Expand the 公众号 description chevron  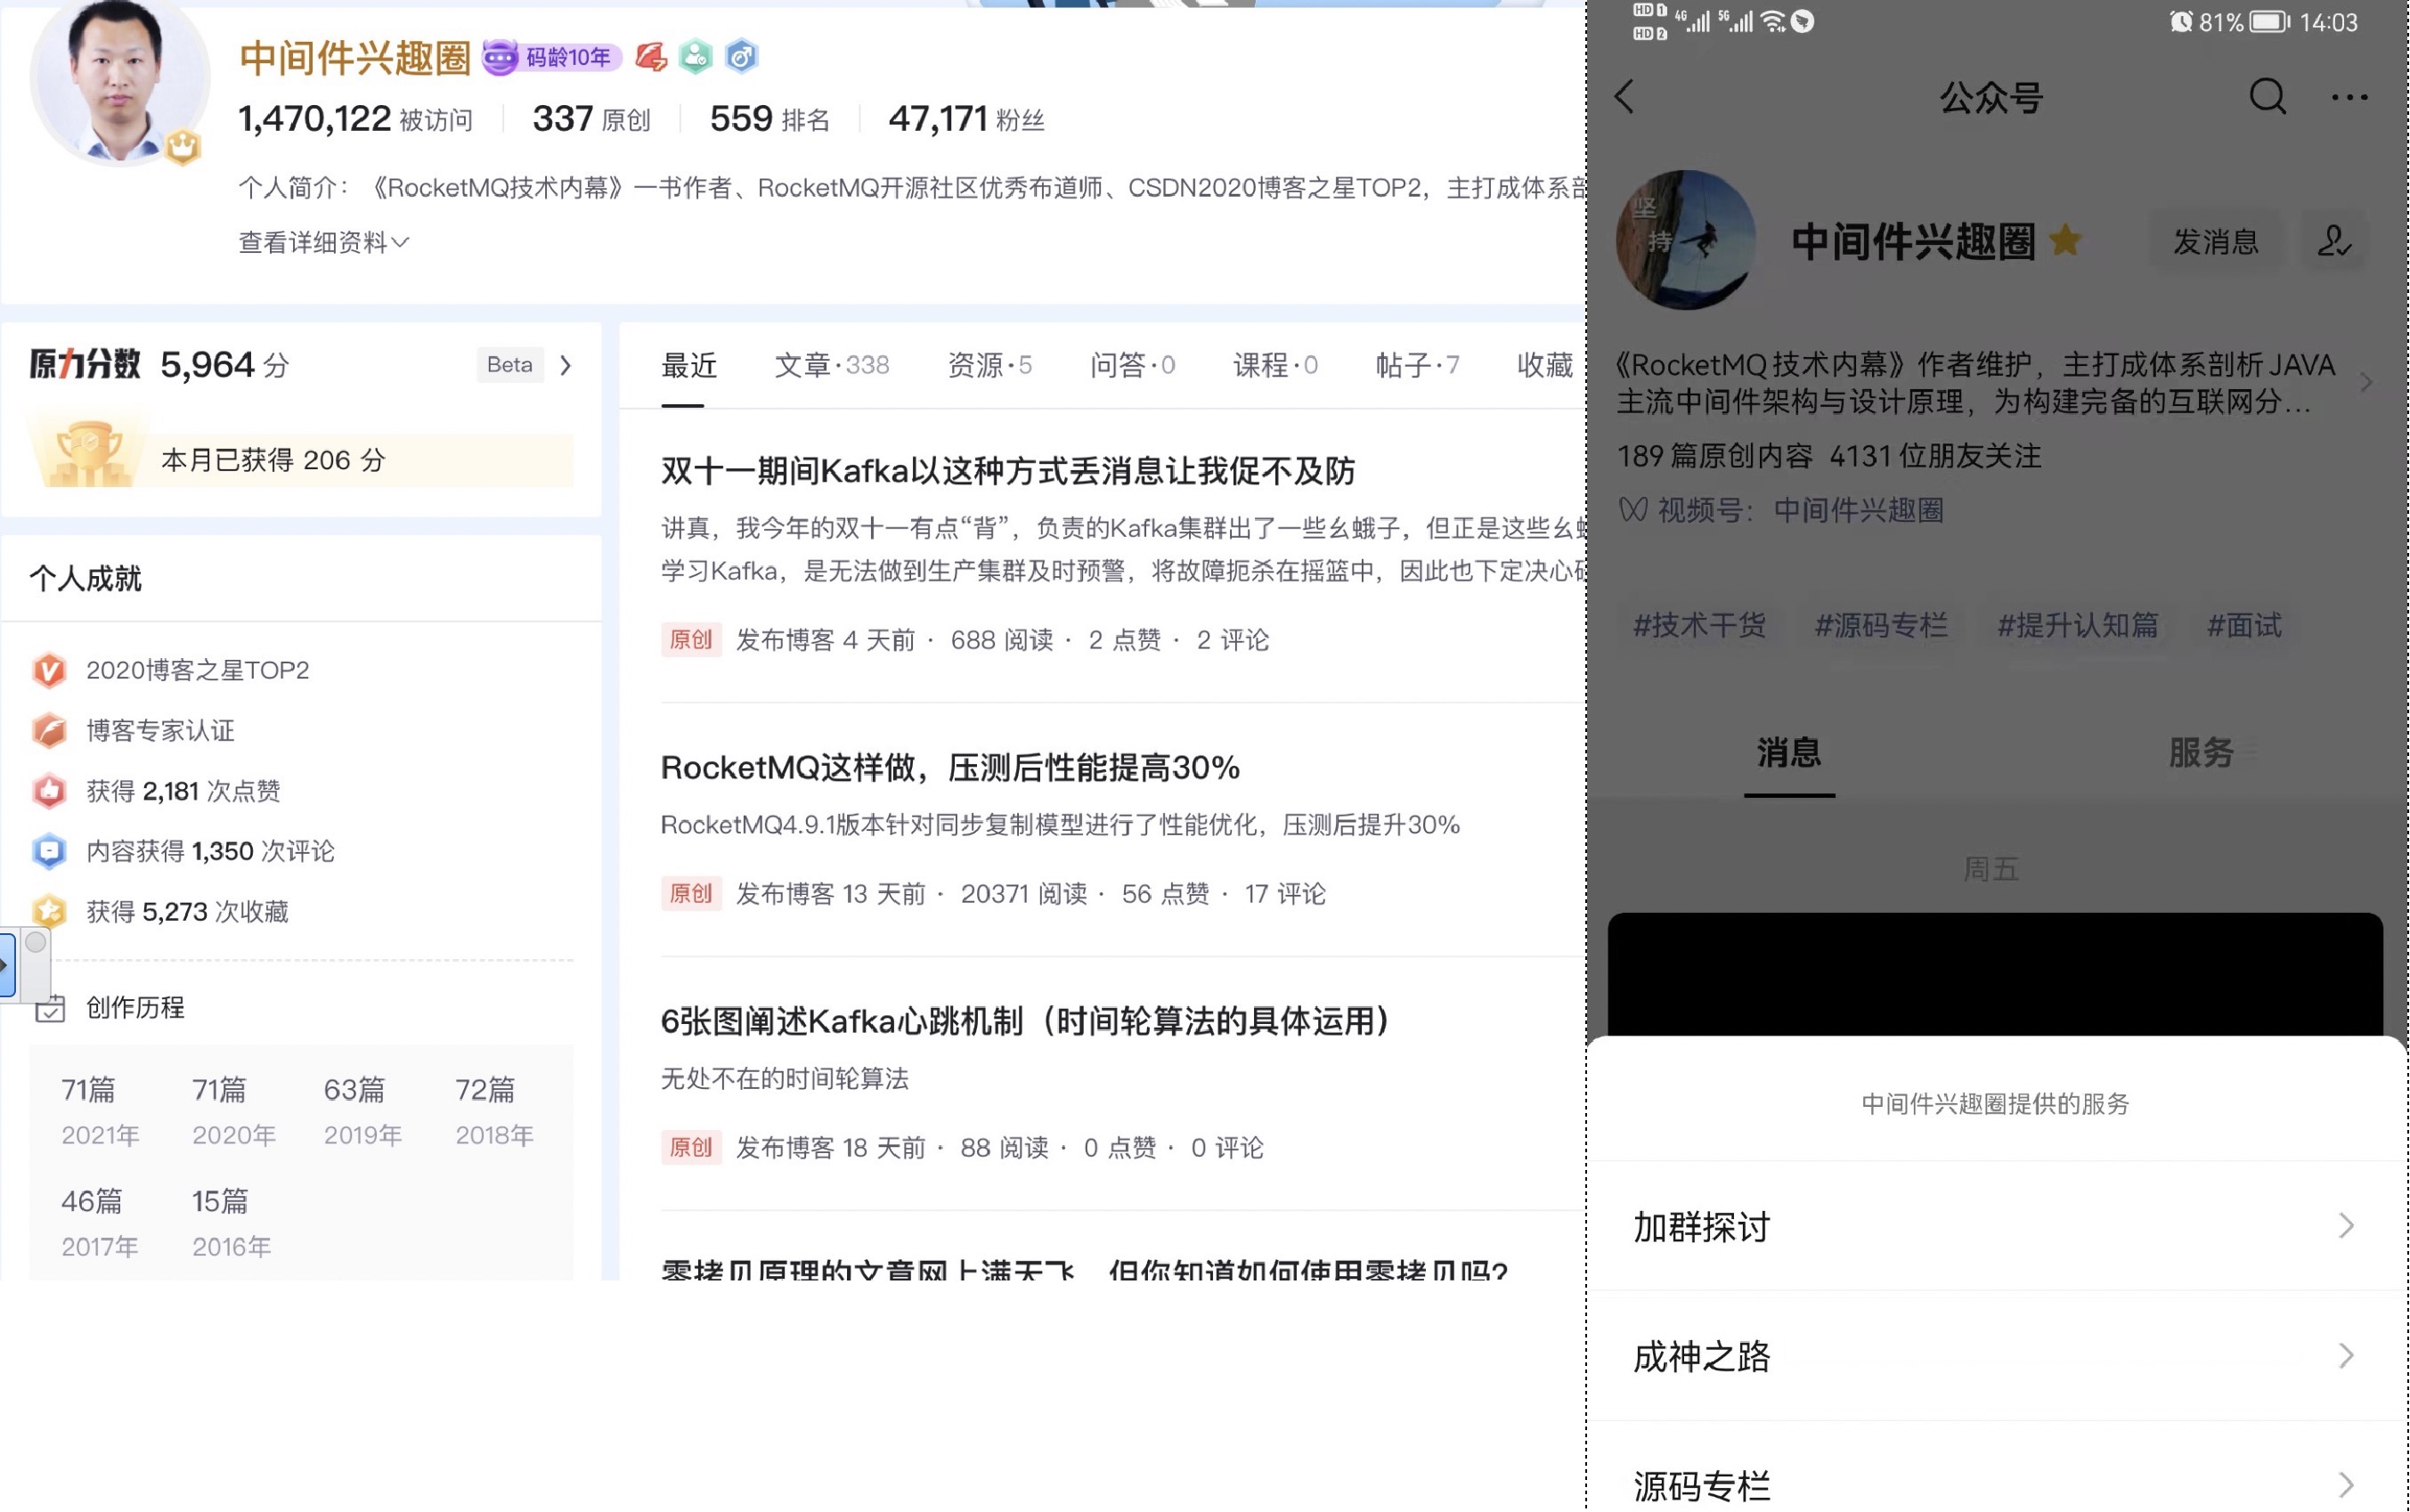coord(2365,383)
